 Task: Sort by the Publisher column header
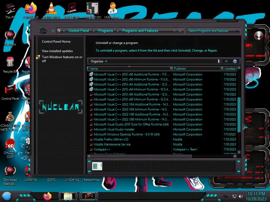(196, 69)
